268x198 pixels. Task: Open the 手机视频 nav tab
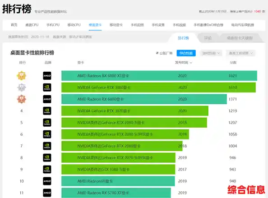coord(179,25)
